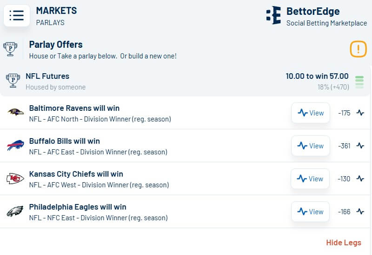Open trend chart icon beside -166 odds
Image resolution: width=372 pixels, height=255 pixels.
pos(360,211)
